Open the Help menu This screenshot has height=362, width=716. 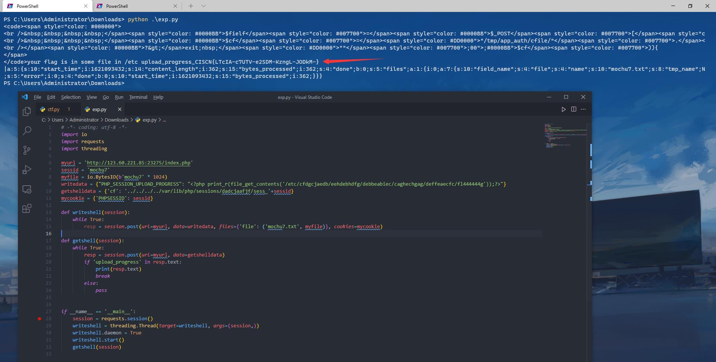click(x=158, y=97)
